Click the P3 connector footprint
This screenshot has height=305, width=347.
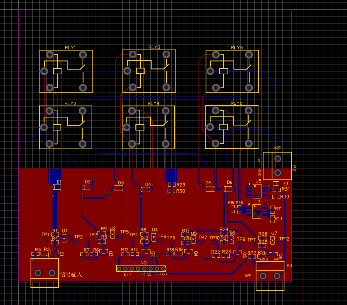click(270, 276)
